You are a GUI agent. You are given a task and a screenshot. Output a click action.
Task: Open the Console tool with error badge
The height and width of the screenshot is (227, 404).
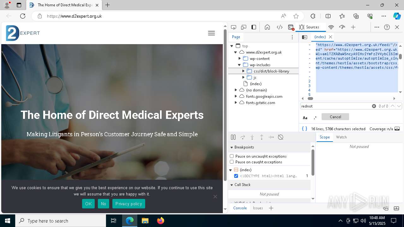[291, 27]
